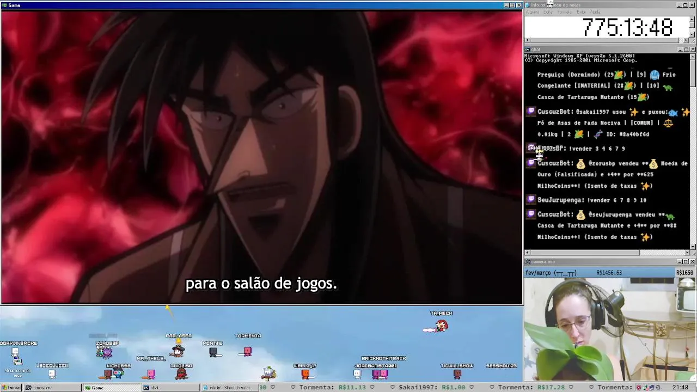The height and width of the screenshot is (392, 697).
Task: Click the Iniciar start button
Action: pyautogui.click(x=11, y=388)
